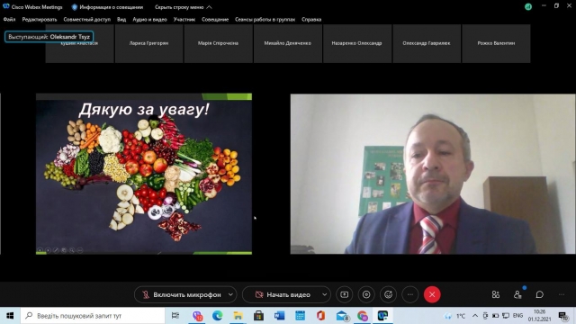
Task: Open the video options dropdown arrow
Action: point(324,294)
